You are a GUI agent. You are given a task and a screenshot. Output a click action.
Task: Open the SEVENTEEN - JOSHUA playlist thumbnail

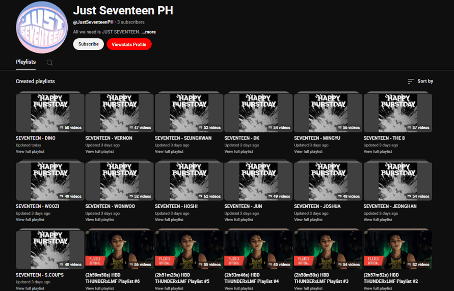pyautogui.click(x=328, y=181)
